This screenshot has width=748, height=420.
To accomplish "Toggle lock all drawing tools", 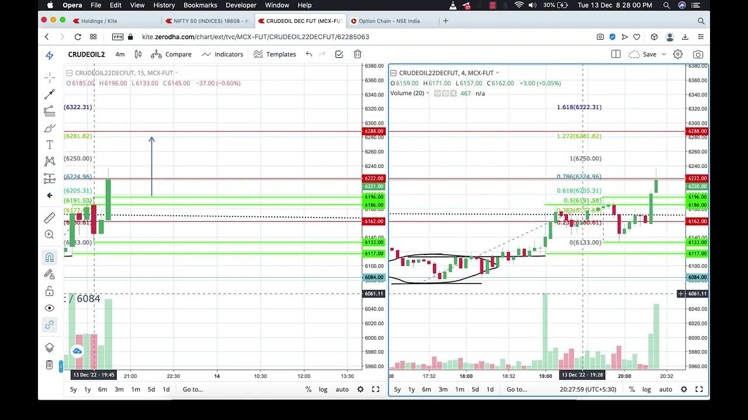I will pyautogui.click(x=50, y=291).
